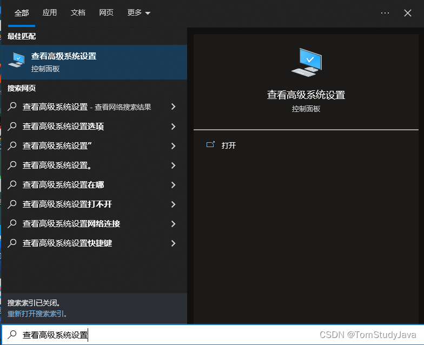Click 打开 in the preview pane
This screenshot has height=345, width=424.
point(228,145)
